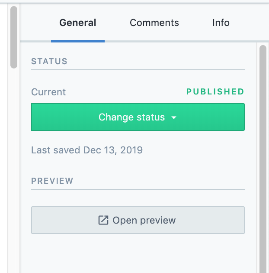Open the Comments tab

click(154, 23)
